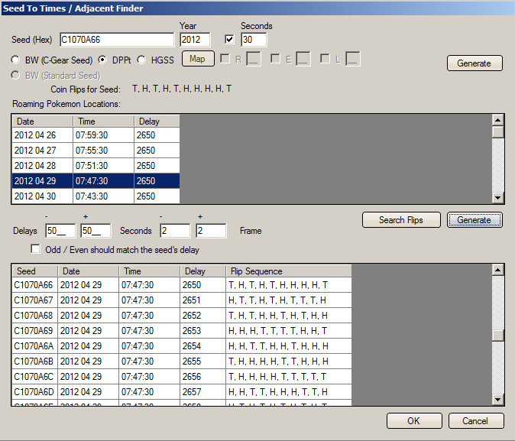515x441 pixels.
Task: Click the Date column header in upper table
Action: pos(42,122)
